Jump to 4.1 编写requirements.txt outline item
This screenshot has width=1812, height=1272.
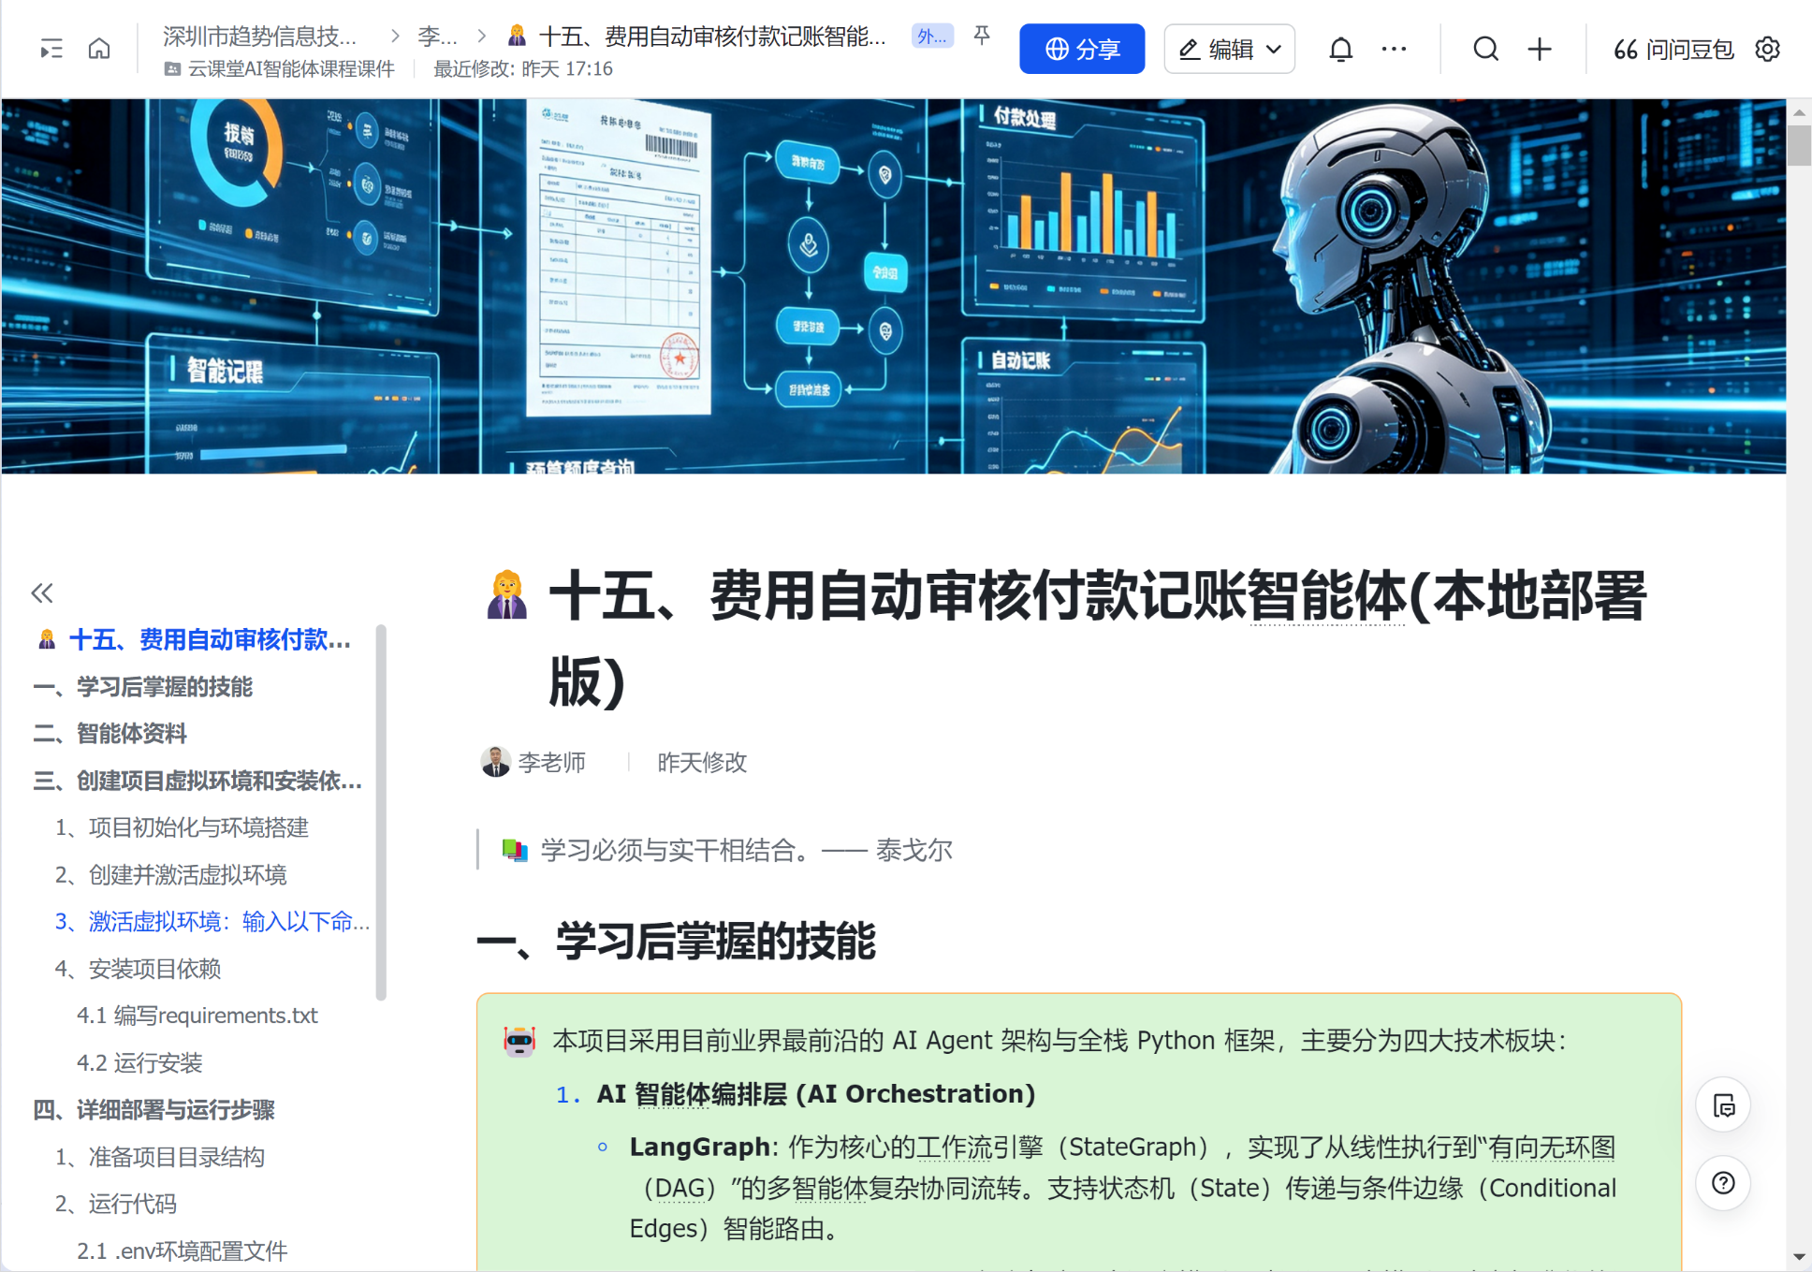(x=197, y=1016)
